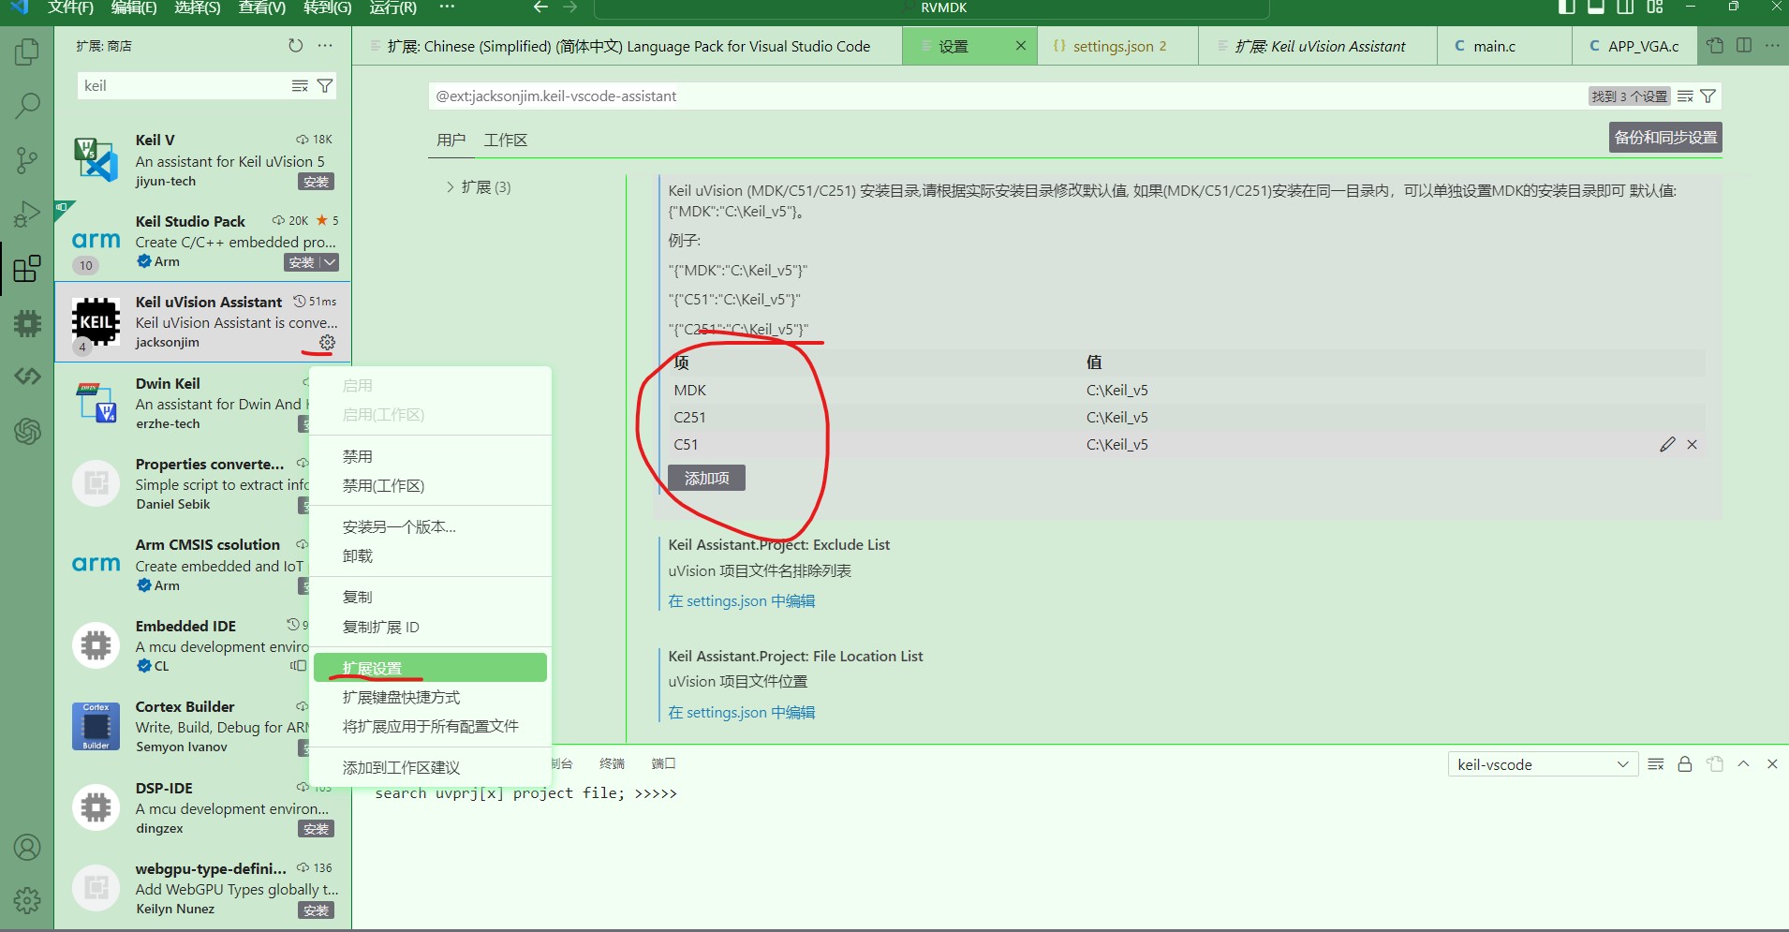
Task: Open the 终端 panel tab
Action: click(x=612, y=764)
